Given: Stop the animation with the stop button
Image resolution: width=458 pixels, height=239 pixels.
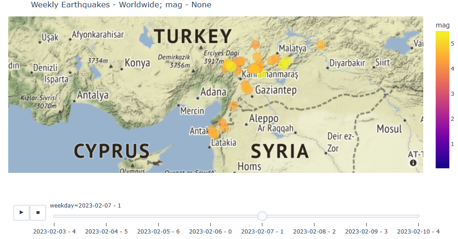Looking at the screenshot, I should click(x=38, y=213).
